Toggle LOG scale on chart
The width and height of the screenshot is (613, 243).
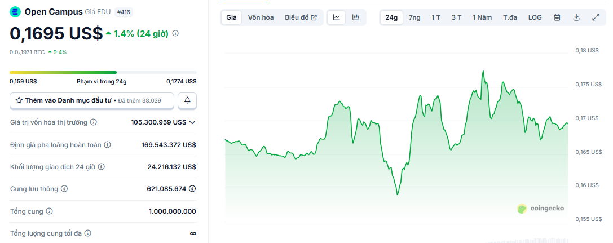click(x=535, y=17)
